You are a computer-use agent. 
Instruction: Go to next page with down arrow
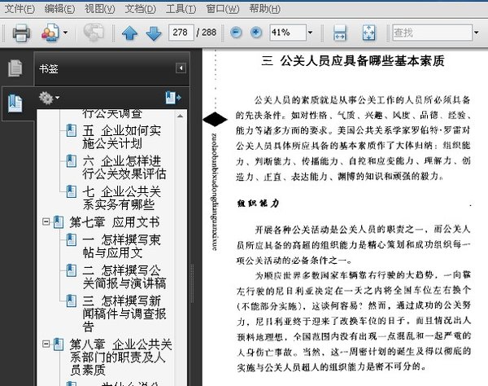154,33
